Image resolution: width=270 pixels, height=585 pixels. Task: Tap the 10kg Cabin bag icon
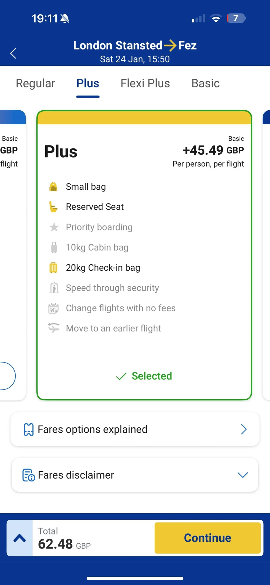pyautogui.click(x=54, y=247)
